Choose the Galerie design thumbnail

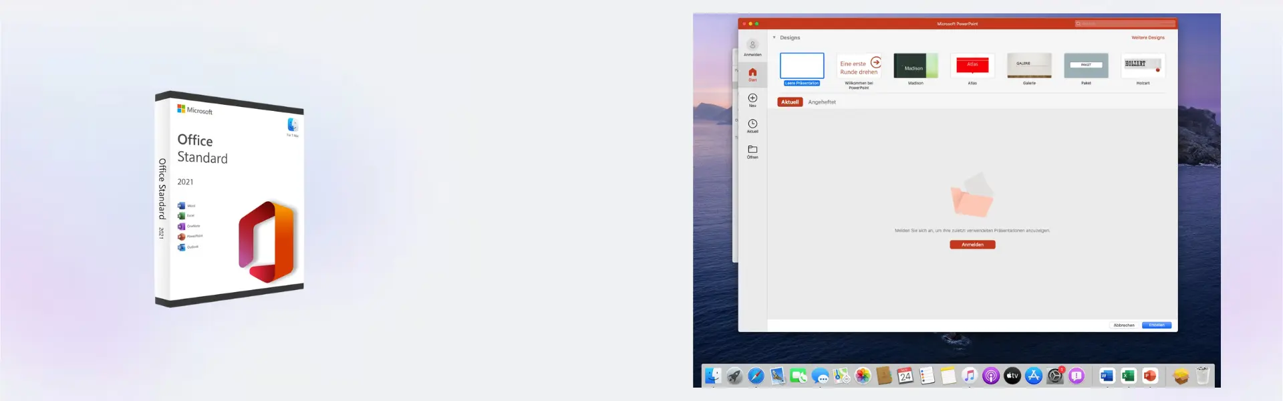[x=1029, y=65]
